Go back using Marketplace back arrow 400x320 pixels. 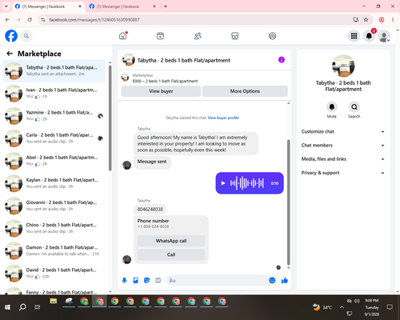10,54
